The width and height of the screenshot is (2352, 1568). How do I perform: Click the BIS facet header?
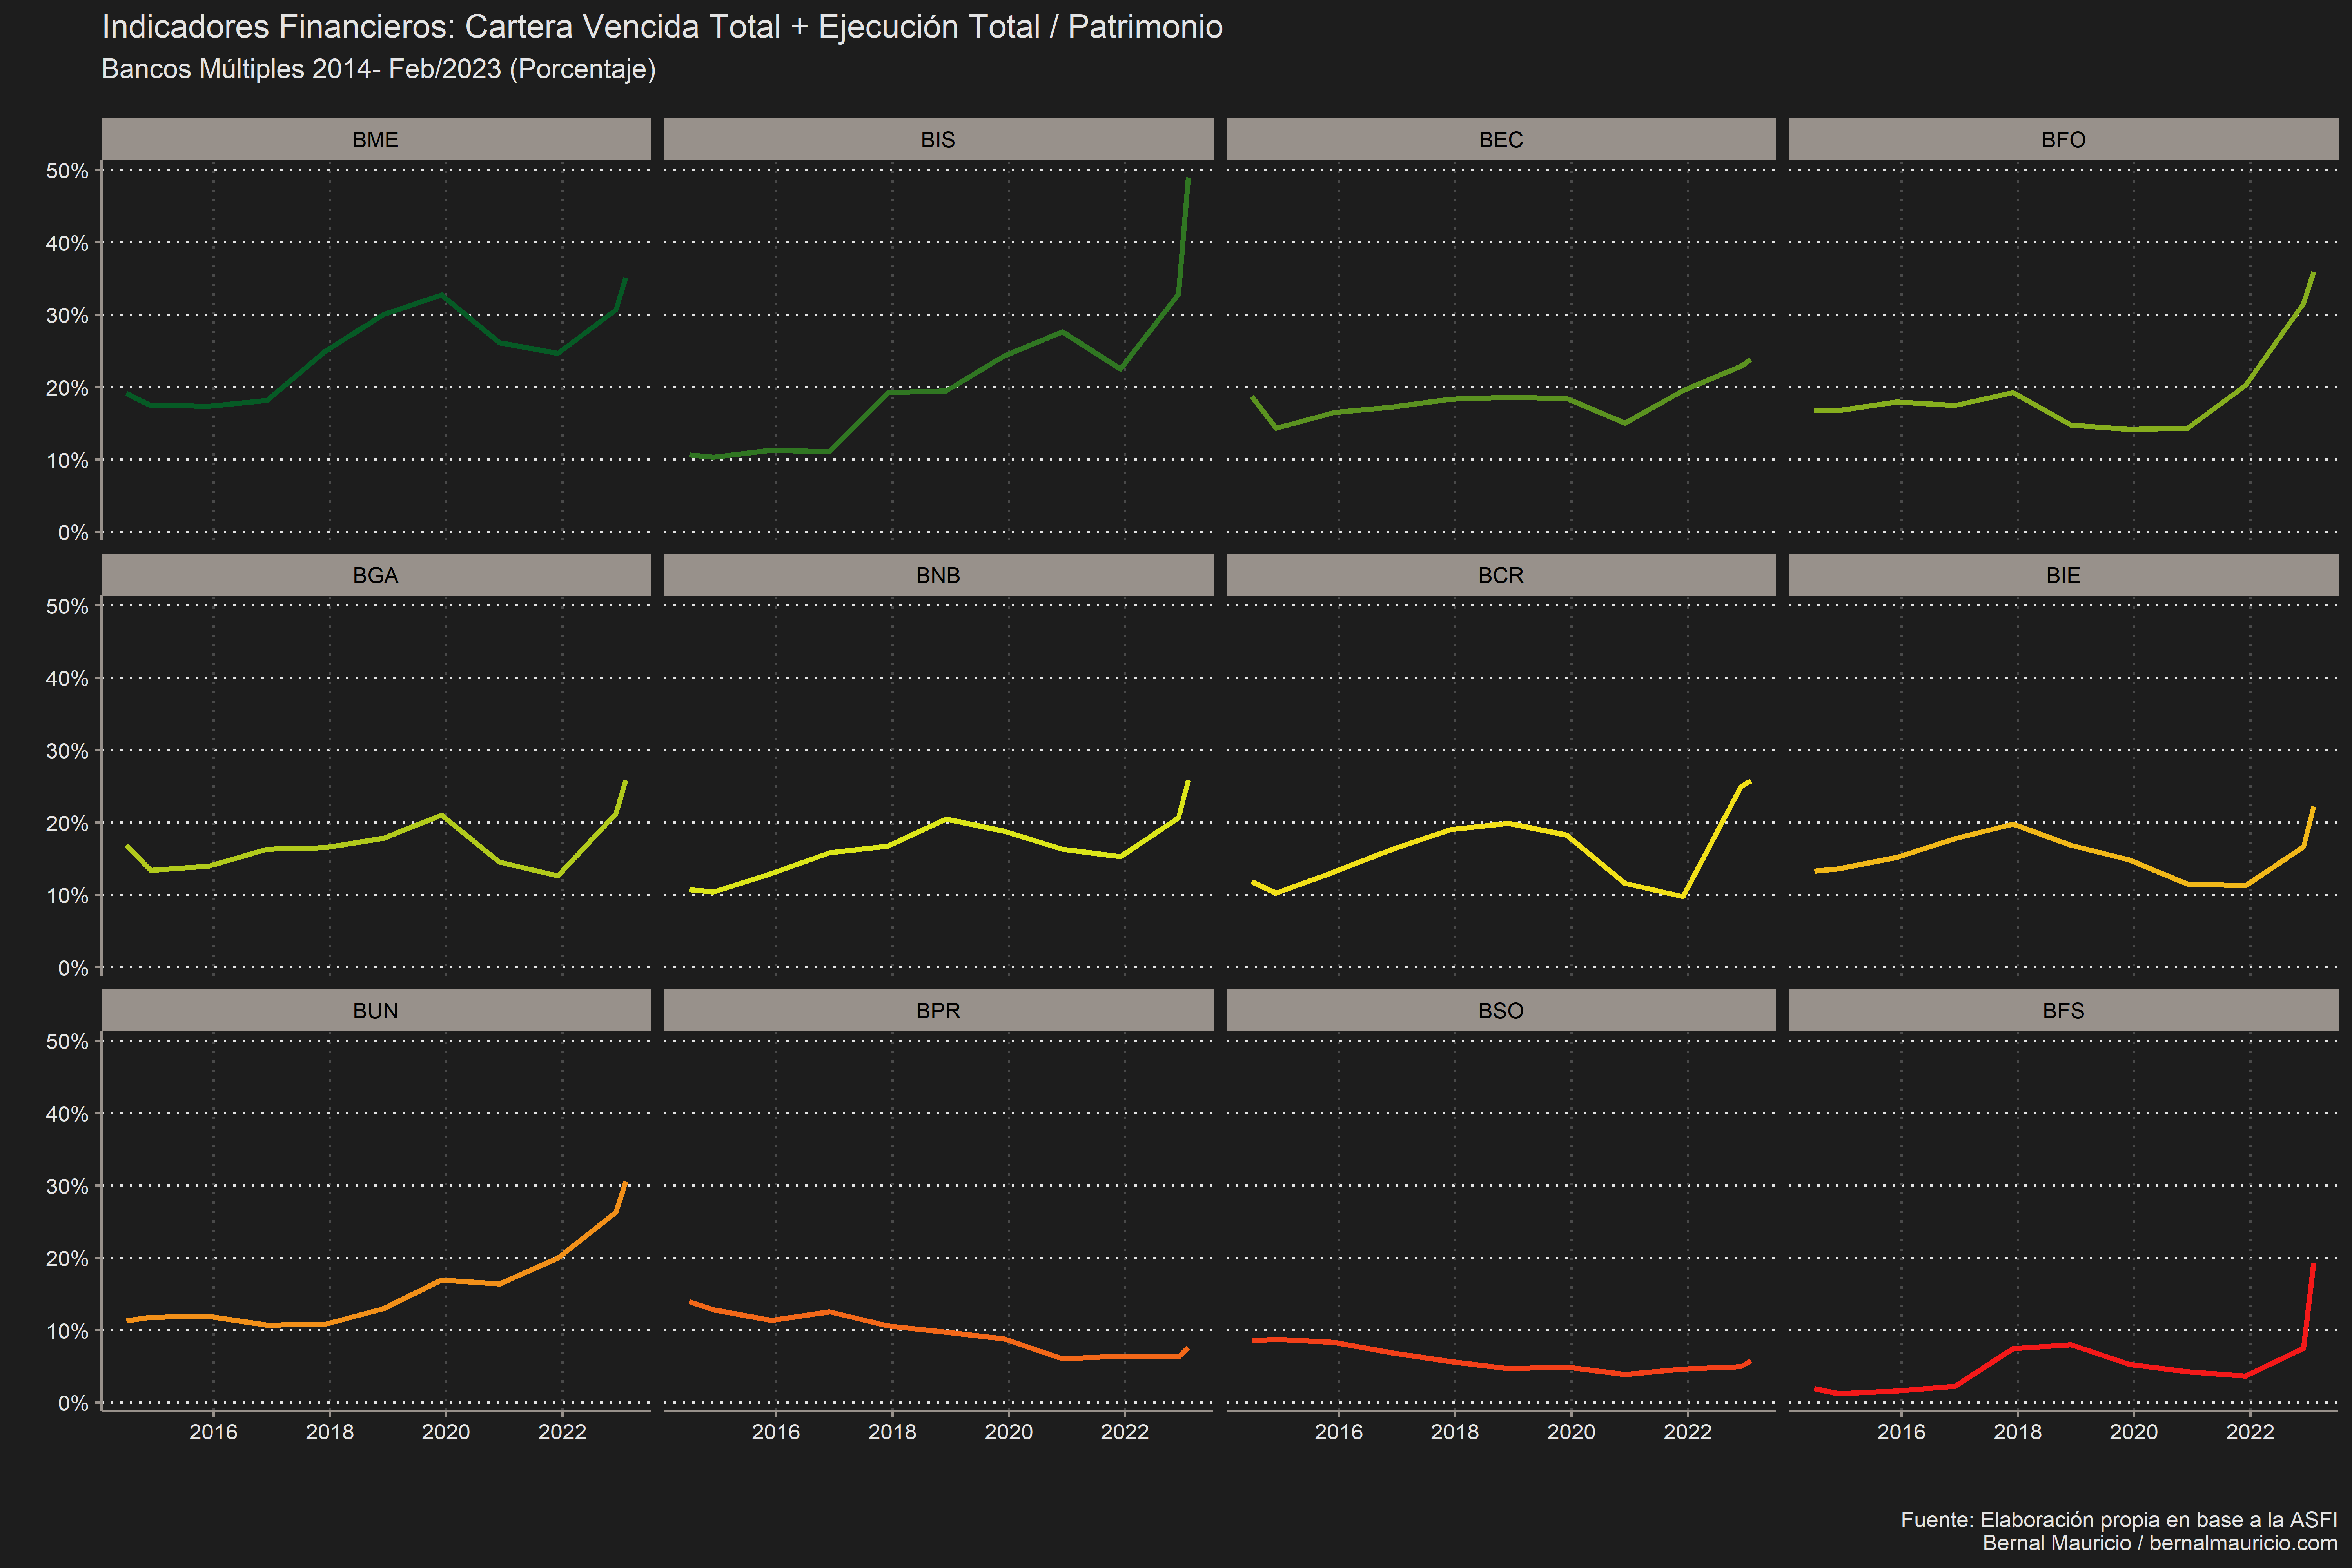938,139
